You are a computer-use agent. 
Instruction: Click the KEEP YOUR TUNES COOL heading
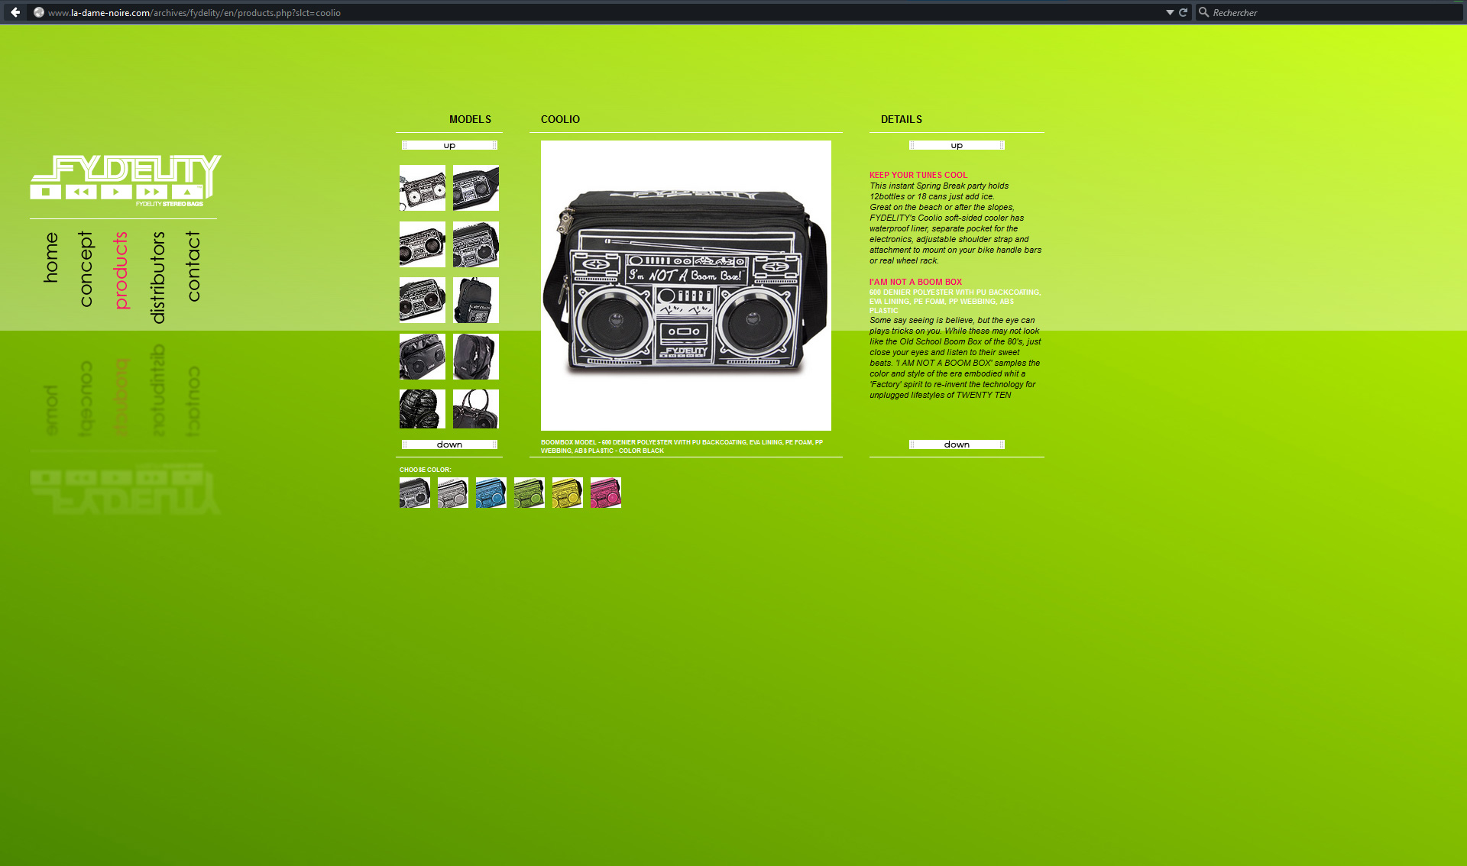918,175
